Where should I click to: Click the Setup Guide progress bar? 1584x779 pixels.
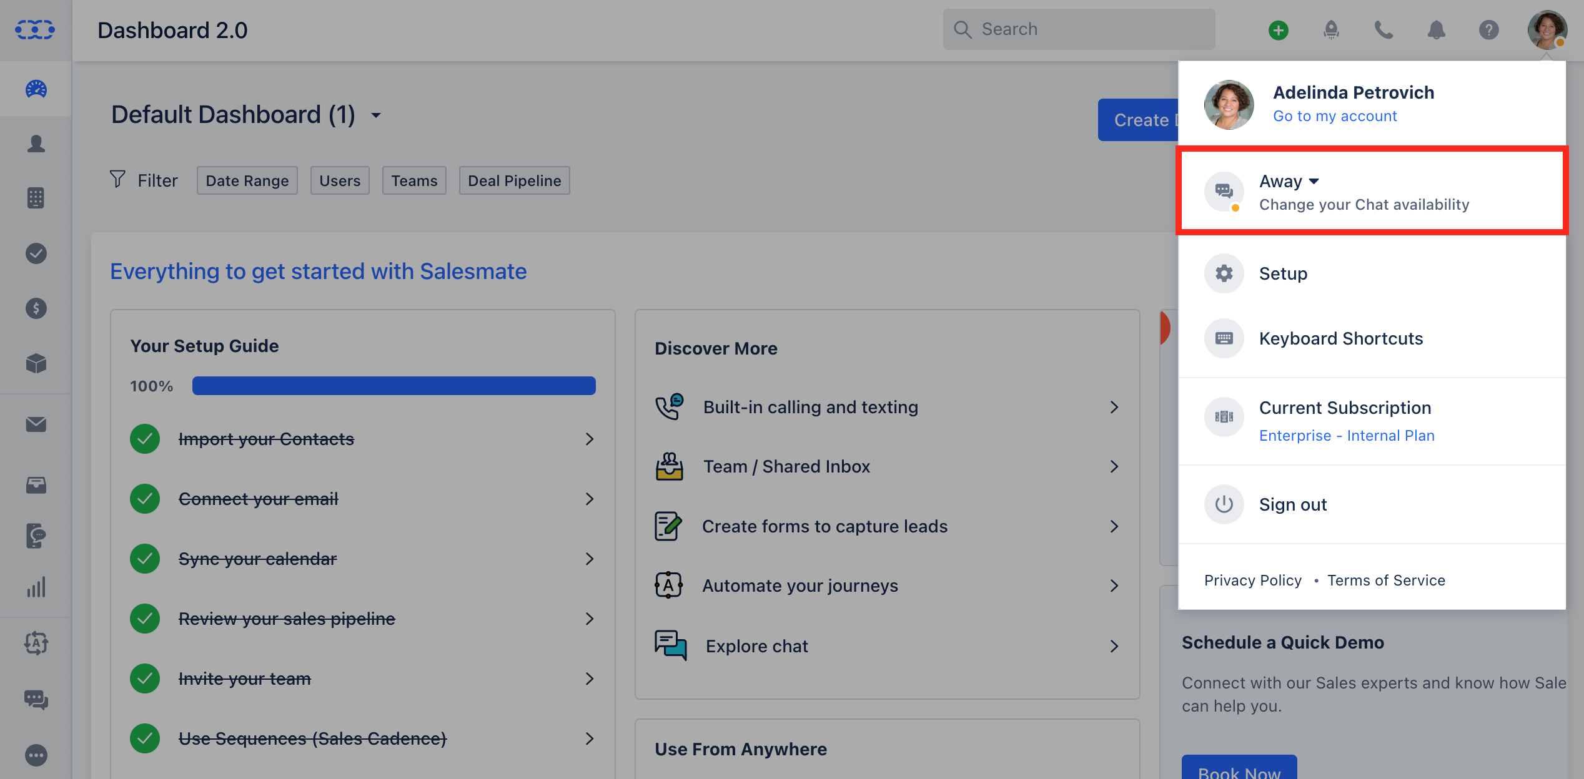click(394, 386)
